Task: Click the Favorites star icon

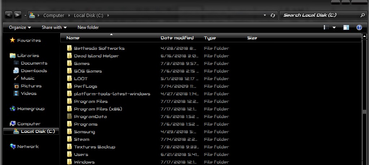Action: coord(13,40)
